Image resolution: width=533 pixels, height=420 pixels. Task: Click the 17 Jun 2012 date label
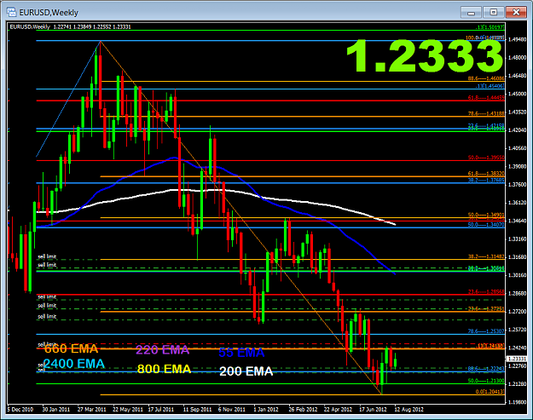point(373,410)
